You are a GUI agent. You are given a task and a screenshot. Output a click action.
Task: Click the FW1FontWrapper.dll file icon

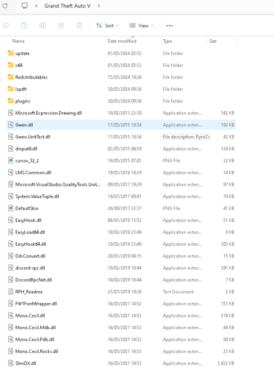point(11,304)
